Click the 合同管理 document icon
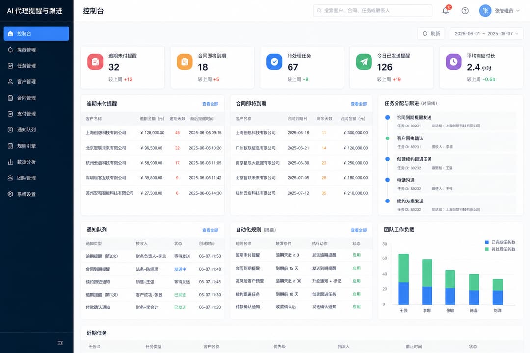 pos(10,98)
